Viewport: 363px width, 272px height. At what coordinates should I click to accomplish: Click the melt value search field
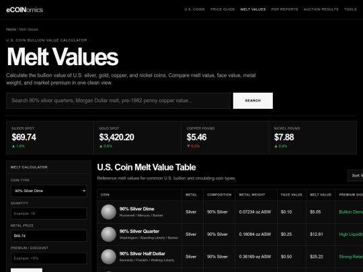[x=118, y=101]
